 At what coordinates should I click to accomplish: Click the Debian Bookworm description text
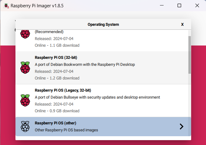pos(85,65)
